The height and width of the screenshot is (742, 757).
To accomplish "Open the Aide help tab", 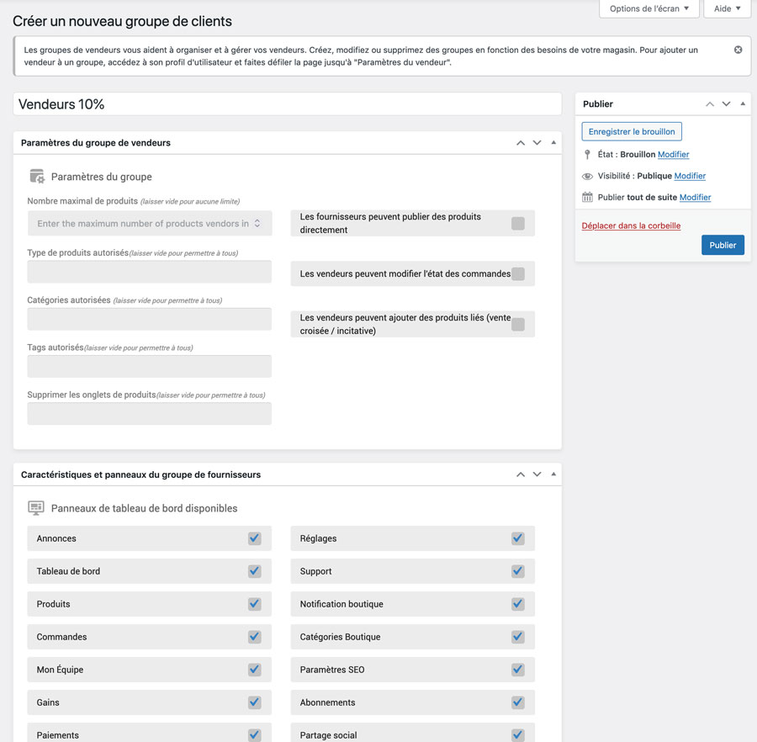I will 727,8.
